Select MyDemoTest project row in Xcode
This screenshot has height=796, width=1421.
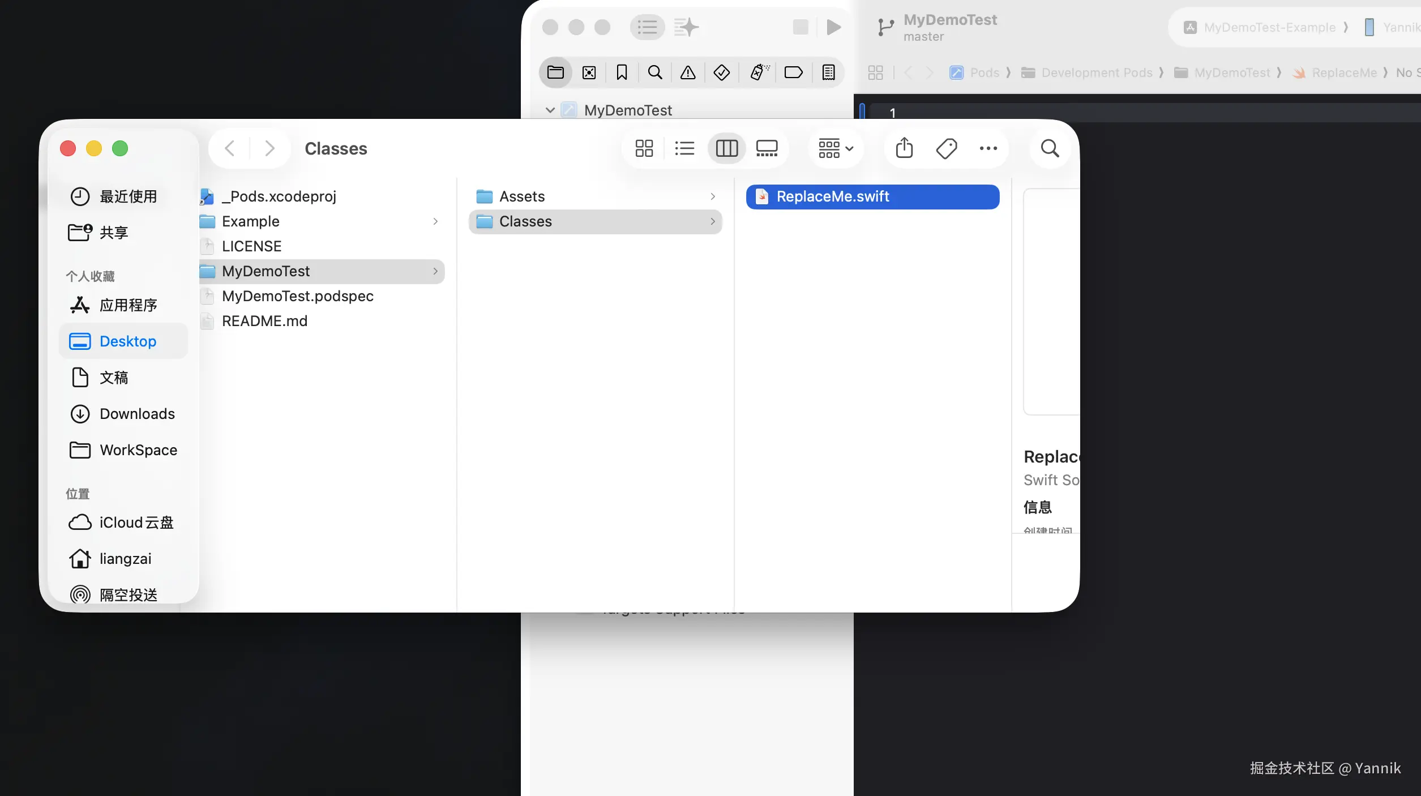(692, 110)
